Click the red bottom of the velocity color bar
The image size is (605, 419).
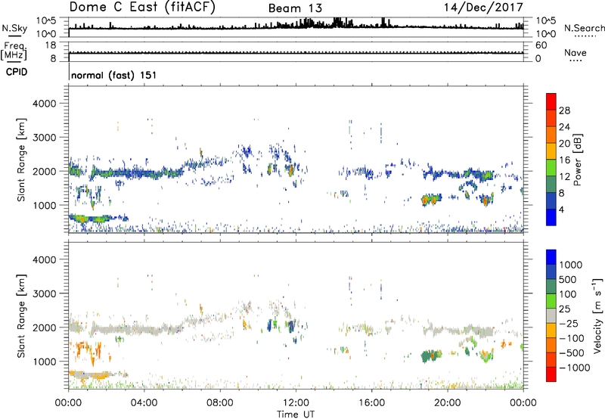tap(551, 374)
